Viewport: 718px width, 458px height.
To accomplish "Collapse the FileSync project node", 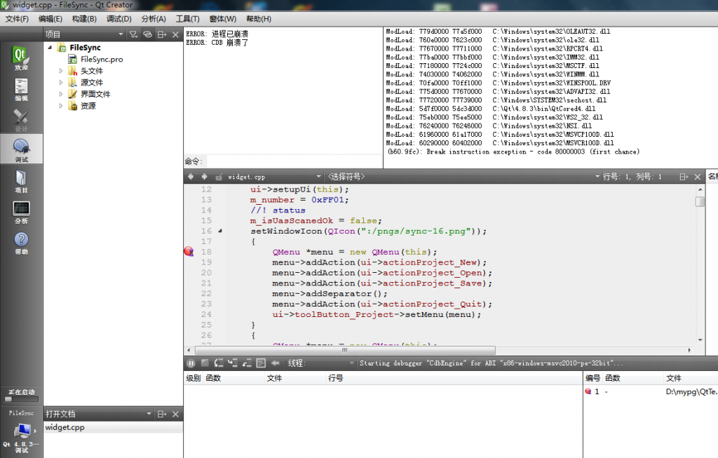I will [x=50, y=47].
